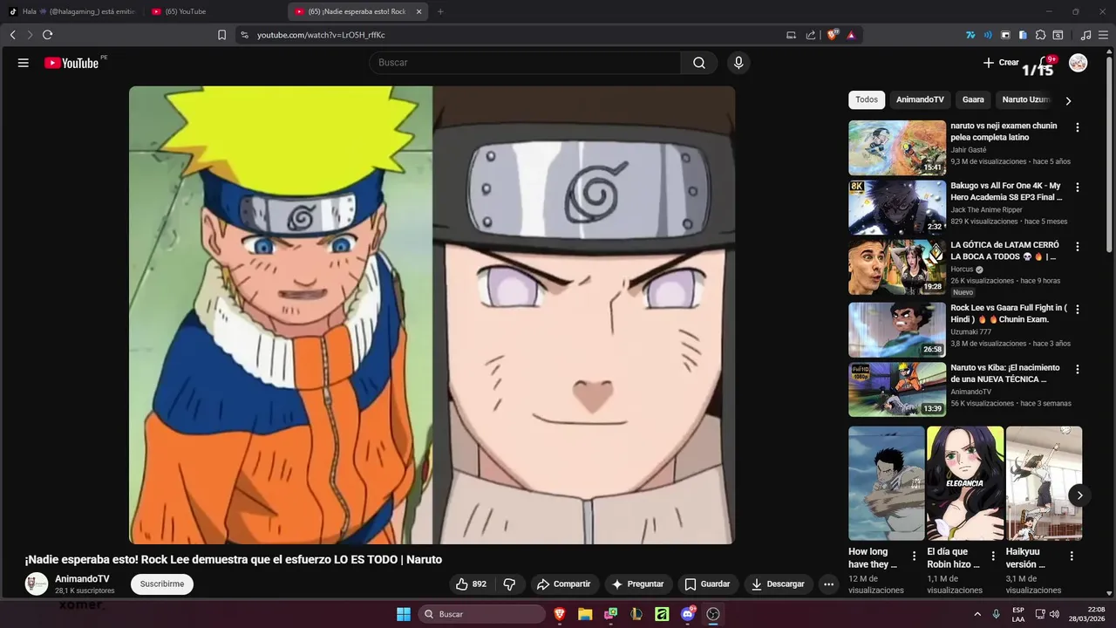This screenshot has height=628, width=1116.
Task: Open options for LA GÓTICA DE LATAM video
Action: (x=1077, y=248)
